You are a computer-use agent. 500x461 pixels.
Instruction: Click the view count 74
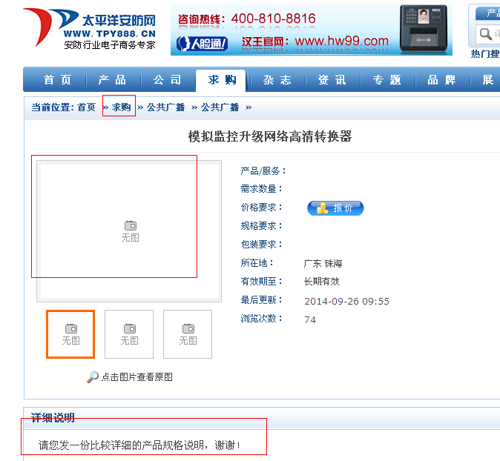(x=310, y=319)
